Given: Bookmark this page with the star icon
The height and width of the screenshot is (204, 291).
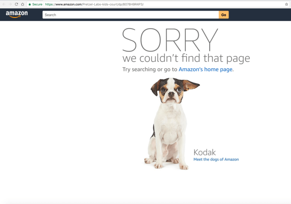Looking at the screenshot, I should click(x=286, y=4).
